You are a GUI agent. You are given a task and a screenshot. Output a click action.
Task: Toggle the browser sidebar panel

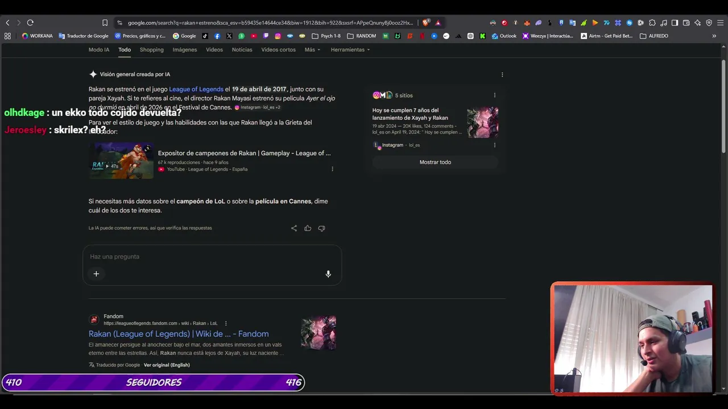(x=675, y=23)
